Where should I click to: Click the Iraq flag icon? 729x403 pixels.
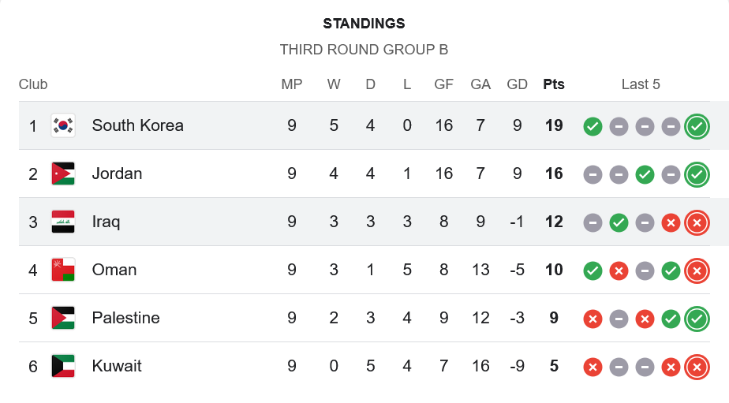point(63,222)
